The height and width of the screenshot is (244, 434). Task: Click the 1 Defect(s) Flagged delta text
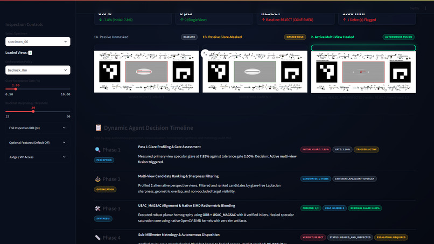359,20
